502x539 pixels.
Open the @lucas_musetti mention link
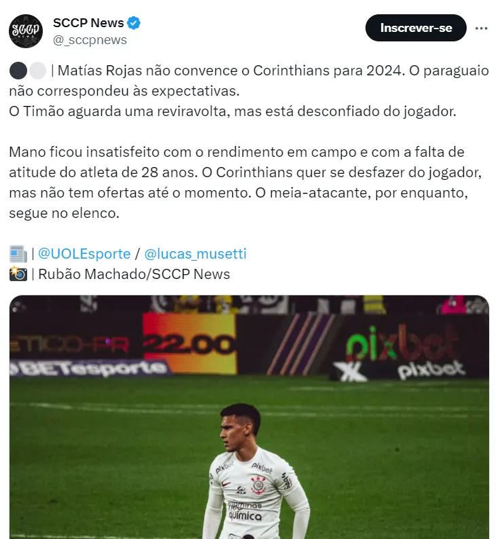coord(195,254)
